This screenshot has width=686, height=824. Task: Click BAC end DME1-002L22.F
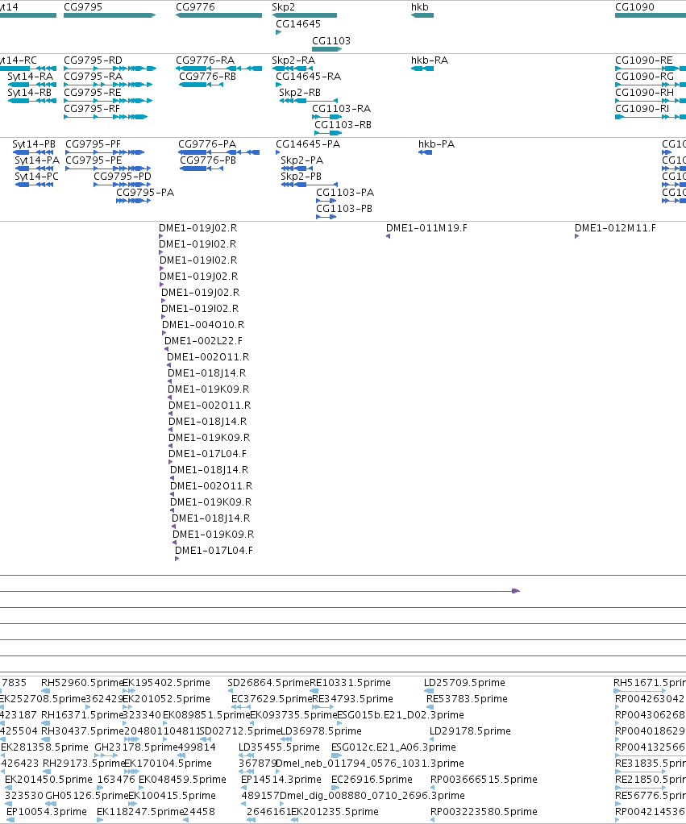[x=204, y=340]
